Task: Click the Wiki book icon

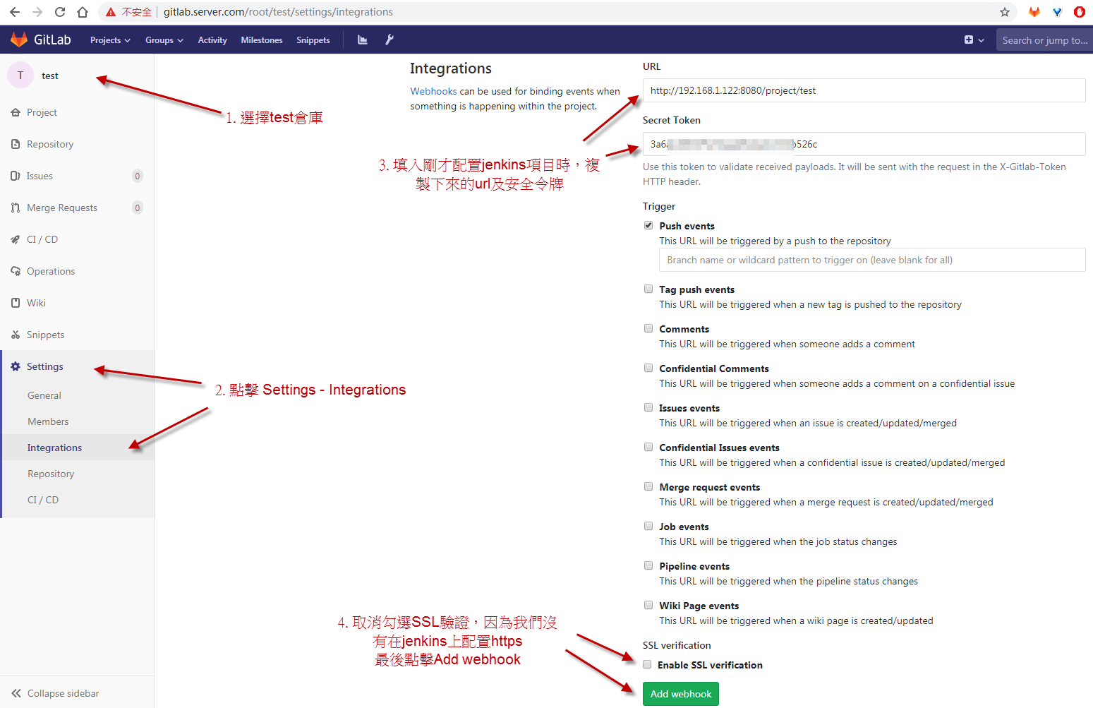Action: coord(16,303)
